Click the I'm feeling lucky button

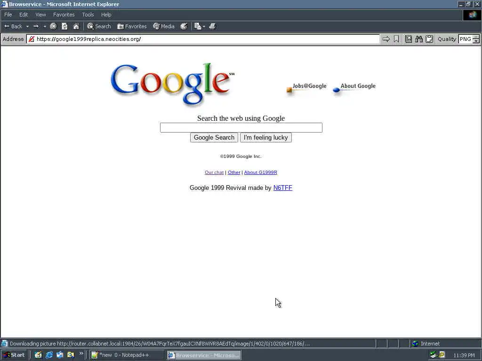pos(265,138)
